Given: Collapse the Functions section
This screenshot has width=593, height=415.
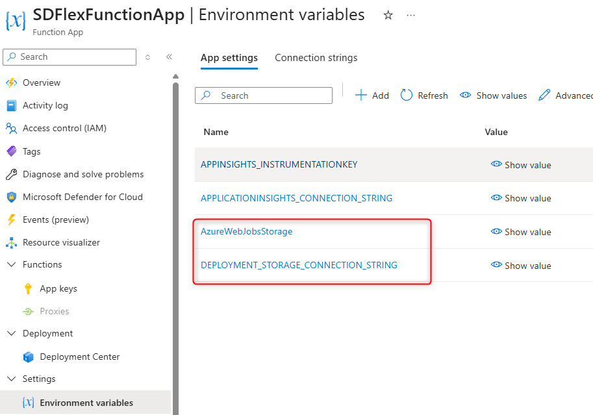Looking at the screenshot, I should coord(11,265).
